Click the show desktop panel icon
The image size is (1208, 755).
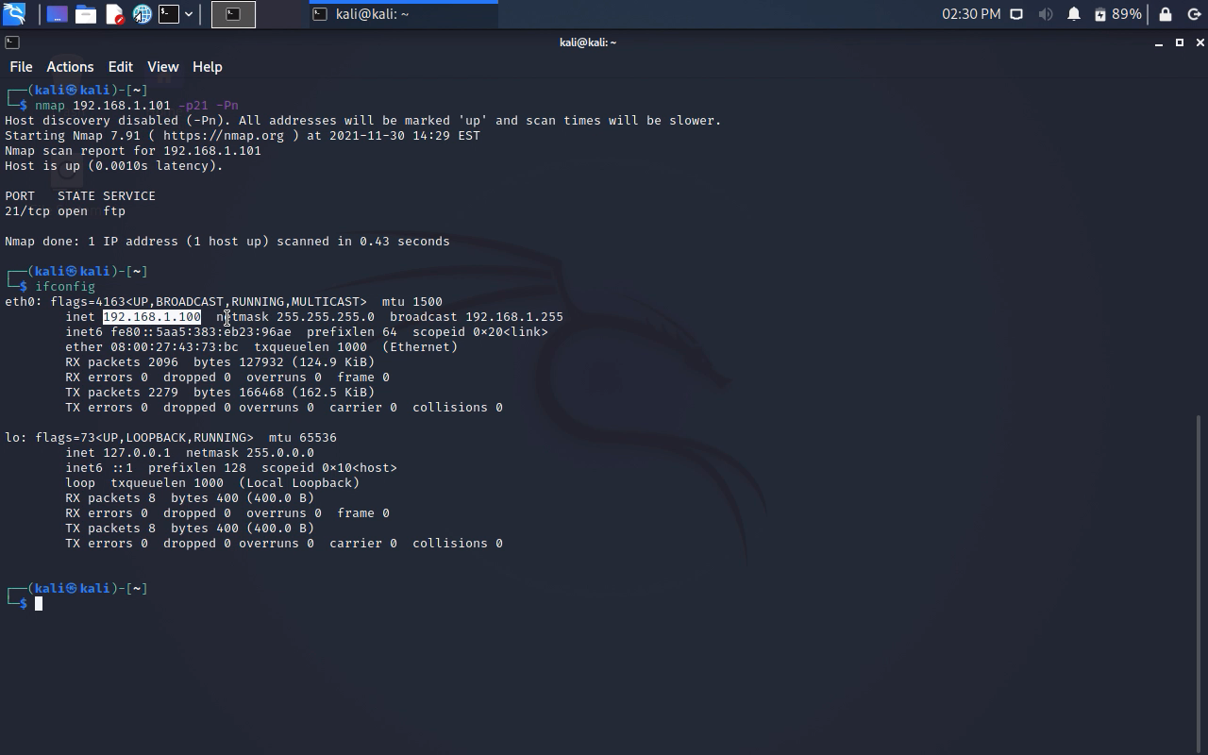pos(58,14)
